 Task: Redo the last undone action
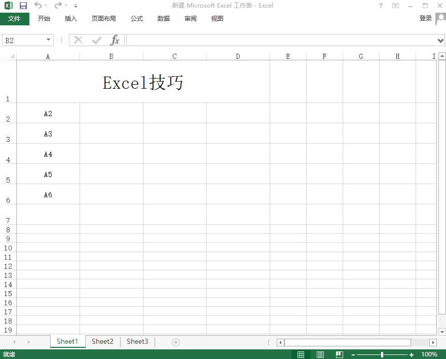[x=58, y=5]
